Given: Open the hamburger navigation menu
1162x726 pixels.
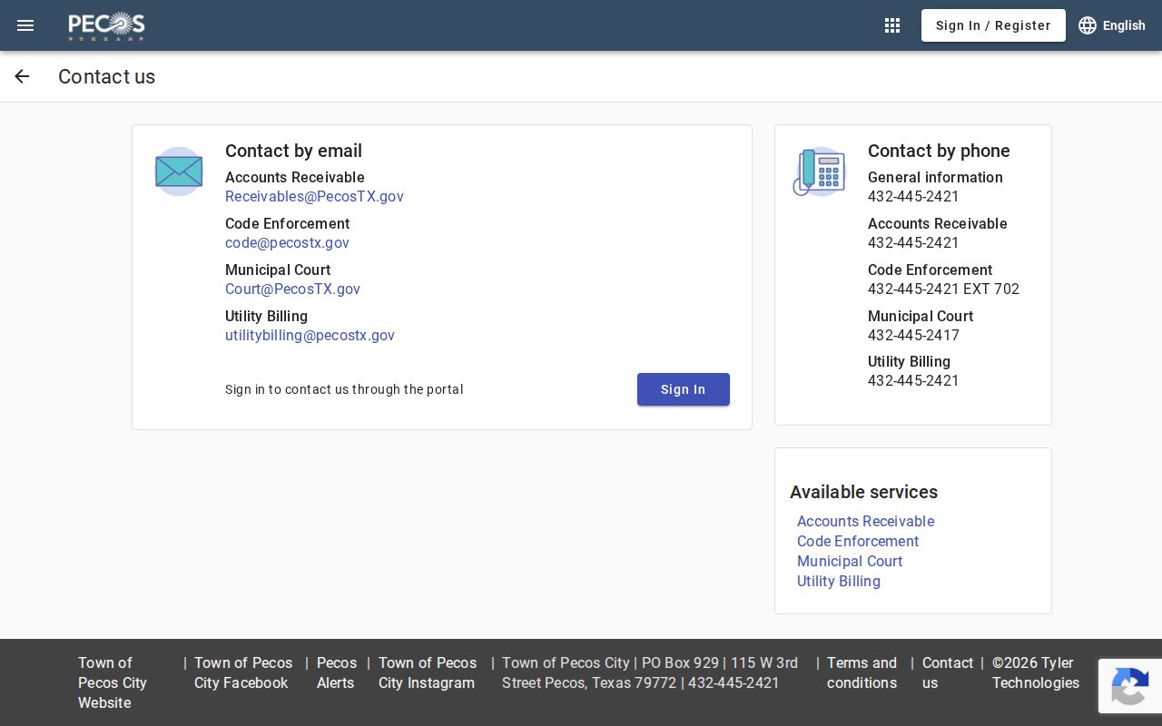Looking at the screenshot, I should tap(25, 25).
